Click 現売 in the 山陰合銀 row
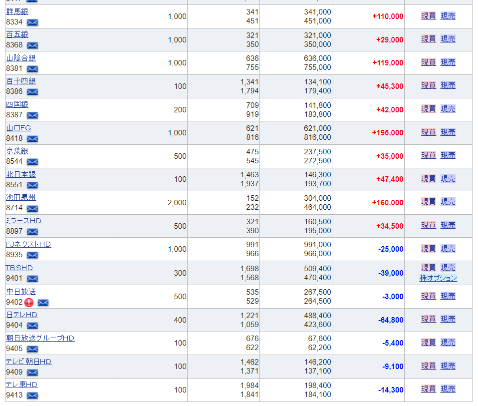Image resolution: width=478 pixels, height=406 pixels. pyautogui.click(x=448, y=62)
